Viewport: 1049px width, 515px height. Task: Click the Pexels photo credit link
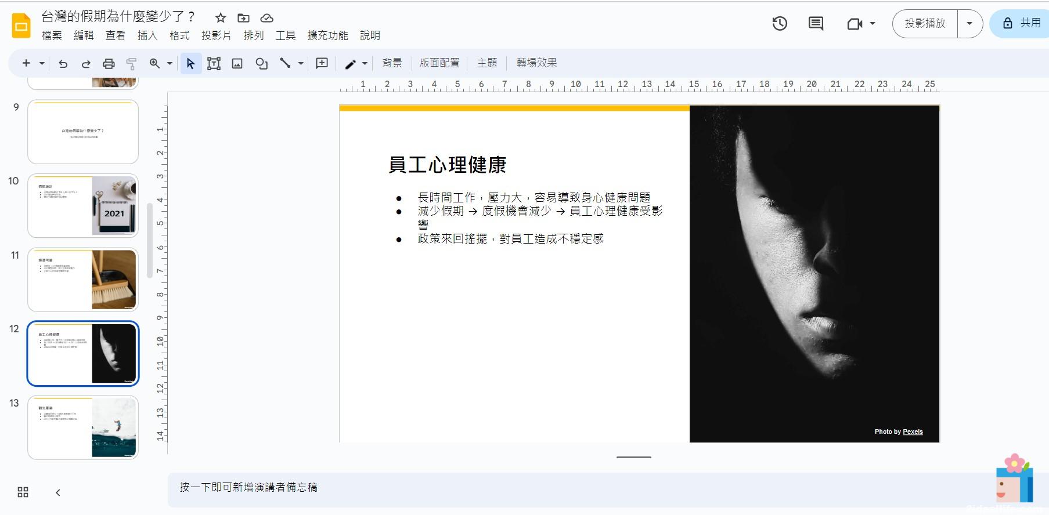pos(913,431)
